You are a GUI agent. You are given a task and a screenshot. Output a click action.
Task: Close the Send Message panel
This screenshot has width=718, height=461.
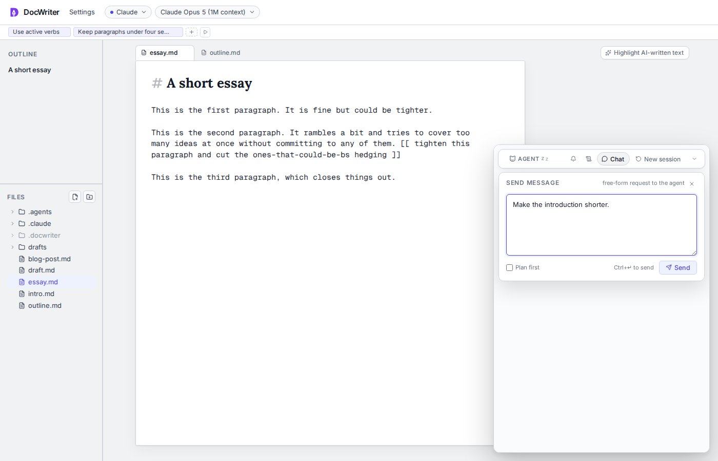(692, 183)
